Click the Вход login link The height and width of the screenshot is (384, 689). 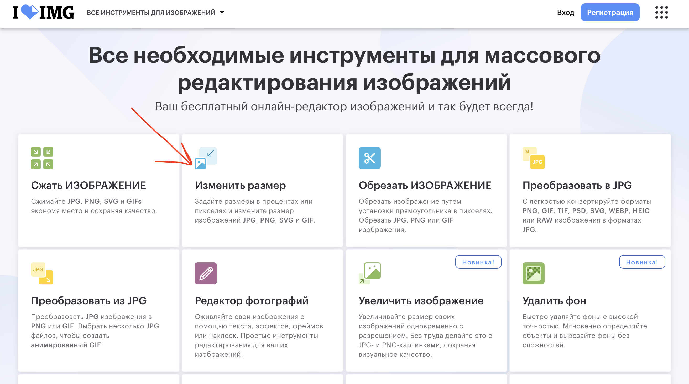(565, 13)
